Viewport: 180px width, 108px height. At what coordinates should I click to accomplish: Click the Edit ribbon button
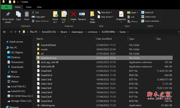coord(131,17)
